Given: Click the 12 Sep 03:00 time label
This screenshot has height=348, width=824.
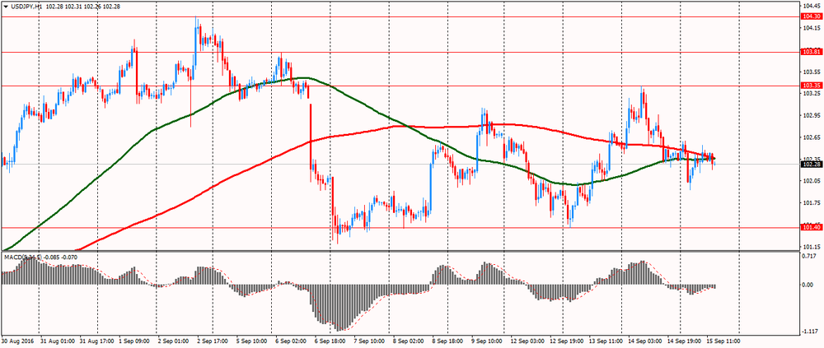Looking at the screenshot, I should [x=526, y=341].
